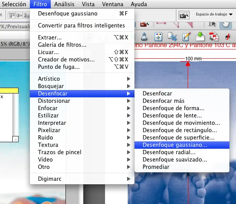Click the resize grip of the note box

pyautogui.click(x=16, y=139)
